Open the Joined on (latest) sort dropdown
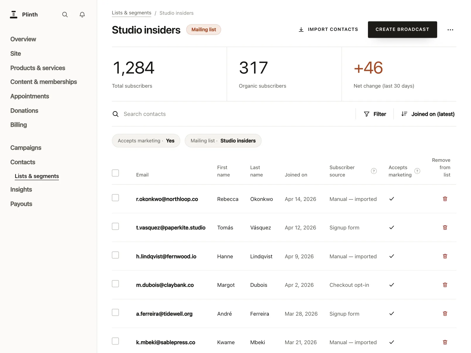471x353 pixels. click(x=428, y=114)
